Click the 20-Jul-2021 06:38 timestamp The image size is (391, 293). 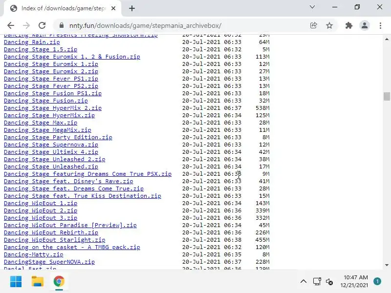212,240
